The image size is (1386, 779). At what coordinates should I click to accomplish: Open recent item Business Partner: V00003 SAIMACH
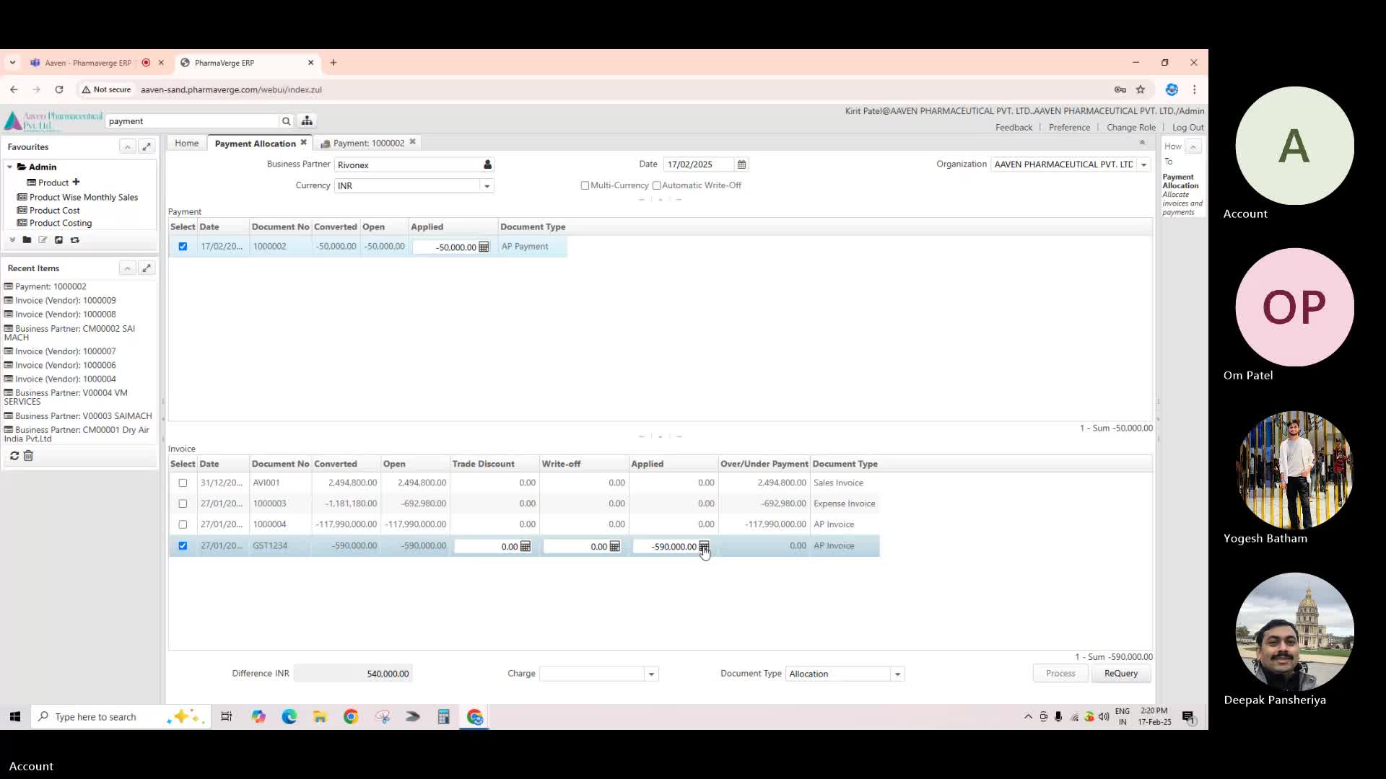pyautogui.click(x=83, y=415)
